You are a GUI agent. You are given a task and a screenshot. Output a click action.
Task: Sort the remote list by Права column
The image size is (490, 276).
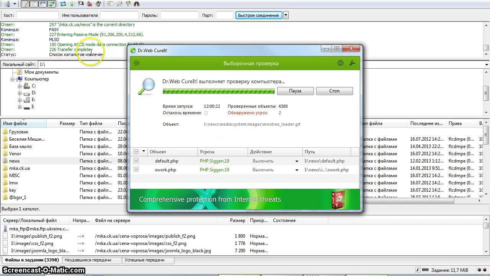[x=462, y=123]
